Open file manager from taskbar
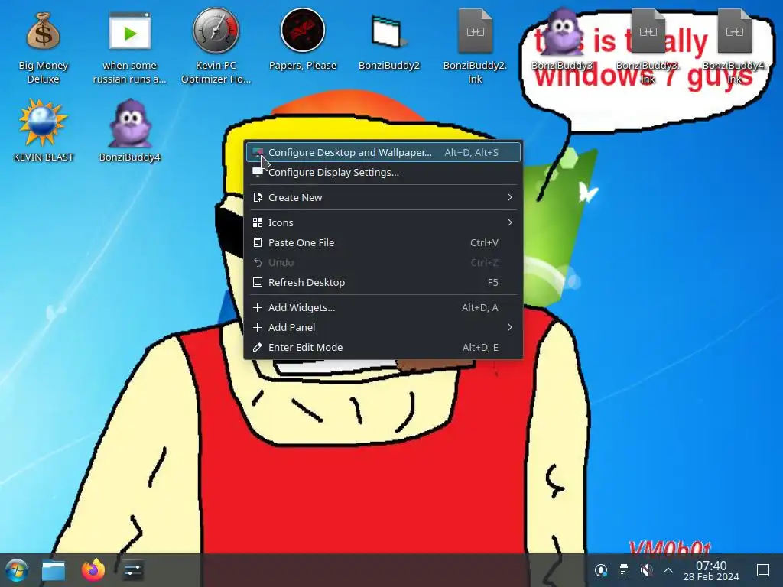The width and height of the screenshot is (783, 587). pos(54,570)
